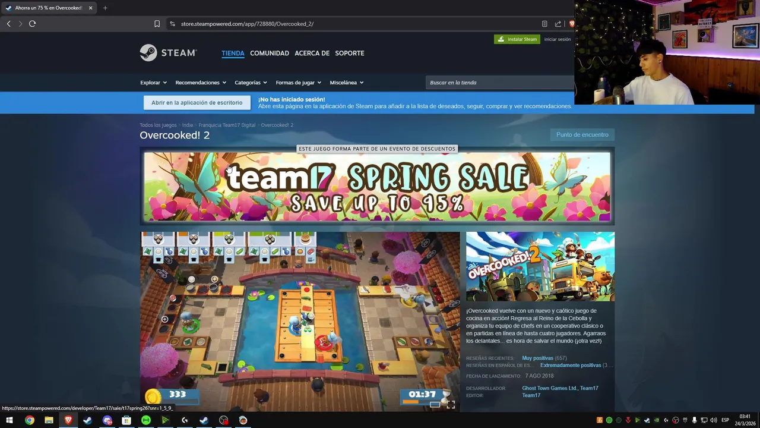Click the Brave browser taskbar icon
Viewport: 760px width, 428px height.
68,420
